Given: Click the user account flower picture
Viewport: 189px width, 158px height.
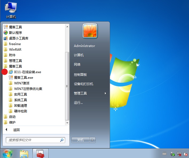Looking at the screenshot, I should coord(90,31).
